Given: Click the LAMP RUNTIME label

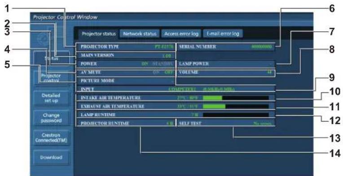Looking at the screenshot, I should (x=98, y=115).
